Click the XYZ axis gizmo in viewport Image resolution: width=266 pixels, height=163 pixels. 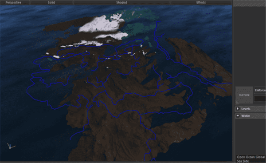click(11, 146)
